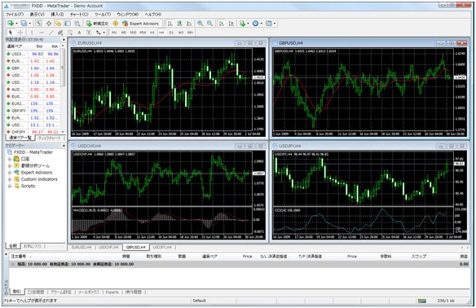Expand Custom Indicators tree node

click(10, 179)
